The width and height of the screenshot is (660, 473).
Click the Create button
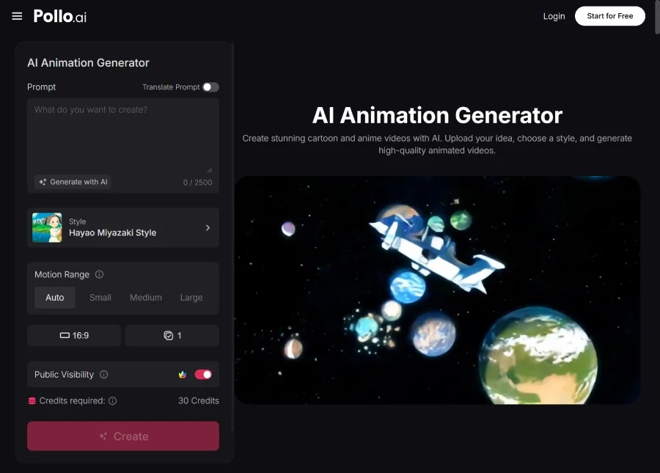(123, 436)
